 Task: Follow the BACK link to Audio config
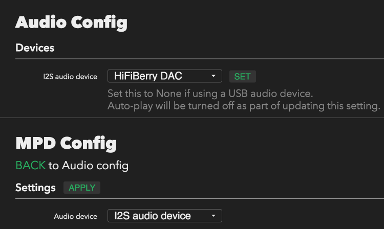point(31,166)
